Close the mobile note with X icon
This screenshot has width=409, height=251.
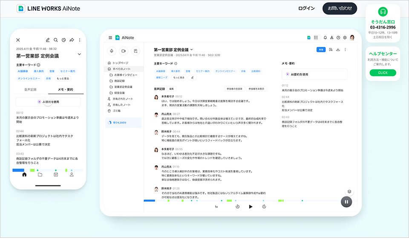tap(18, 40)
